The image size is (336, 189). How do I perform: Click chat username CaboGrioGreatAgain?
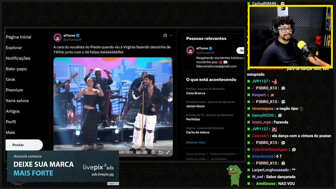point(270,149)
